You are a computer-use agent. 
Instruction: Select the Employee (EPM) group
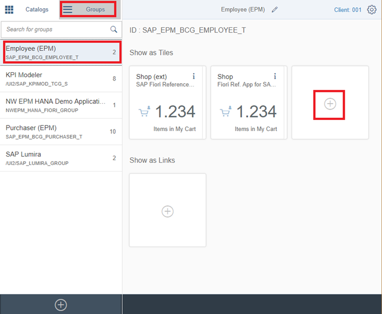pyautogui.click(x=61, y=53)
